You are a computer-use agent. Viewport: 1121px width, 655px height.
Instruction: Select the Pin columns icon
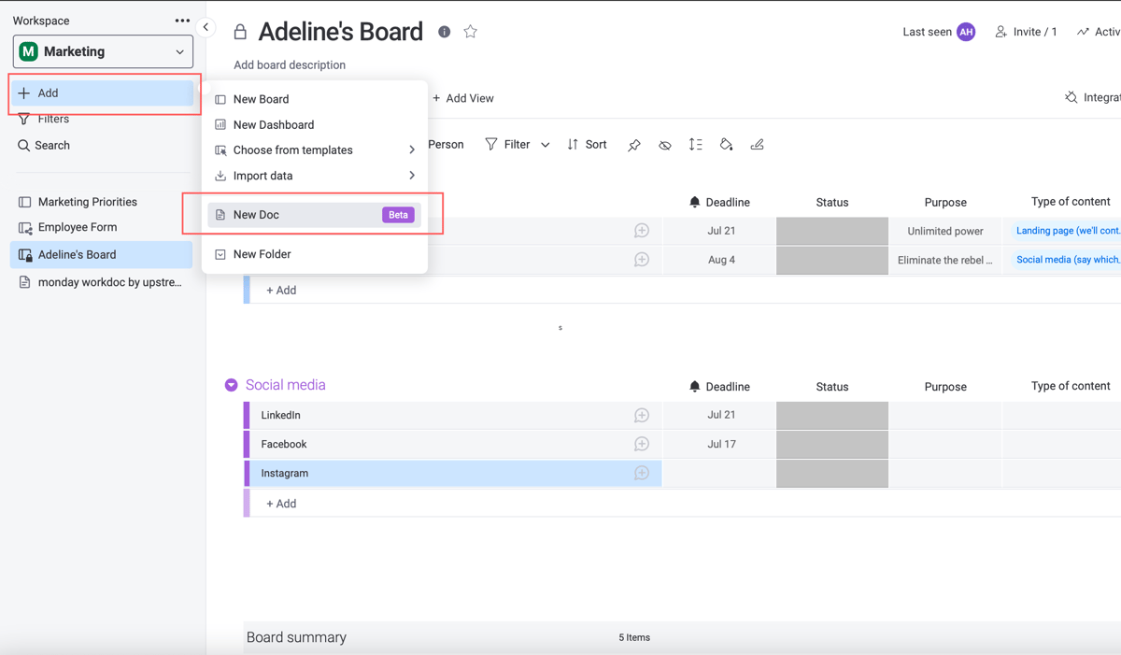coord(634,144)
